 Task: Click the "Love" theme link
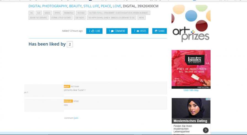tap(117, 6)
